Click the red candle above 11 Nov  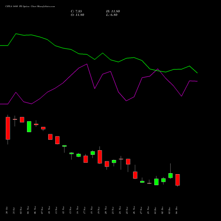(57, 140)
